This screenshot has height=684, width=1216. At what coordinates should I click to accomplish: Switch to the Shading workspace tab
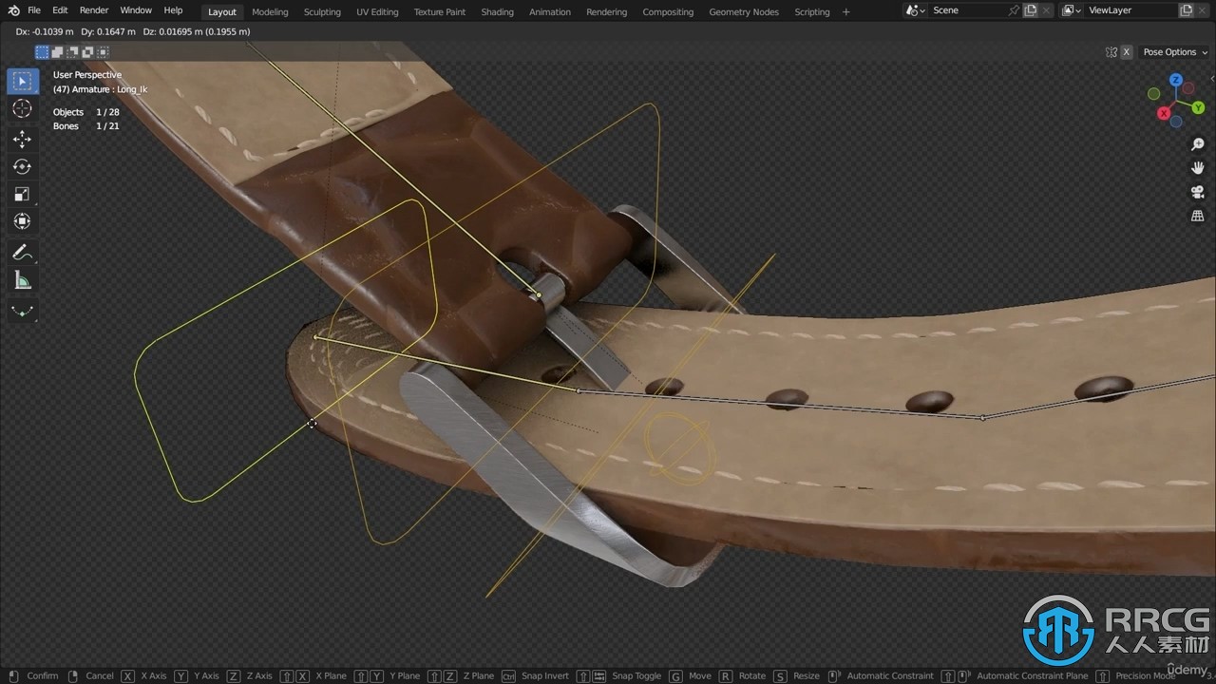click(497, 11)
